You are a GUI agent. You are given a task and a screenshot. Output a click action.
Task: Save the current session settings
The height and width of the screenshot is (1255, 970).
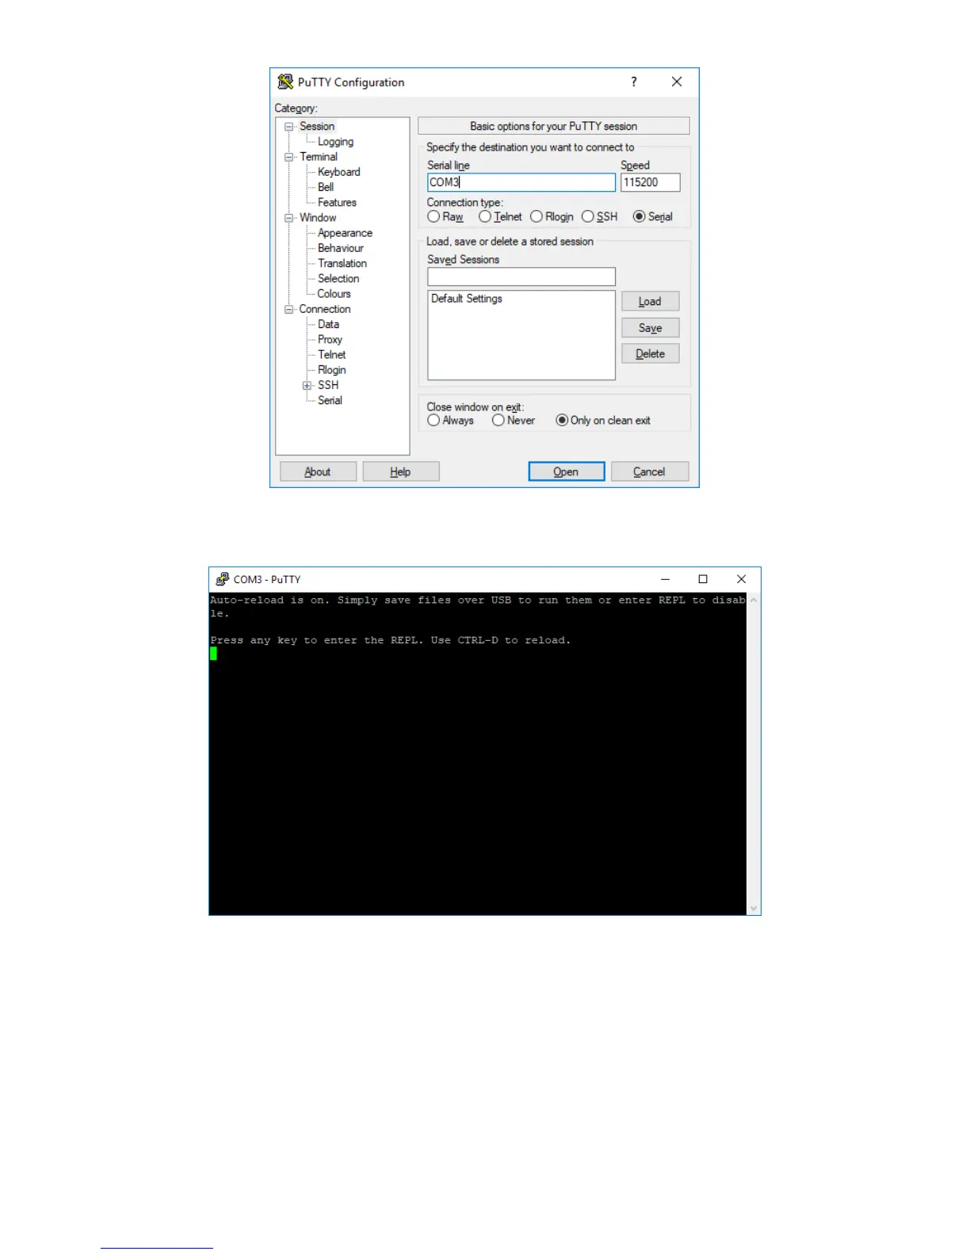click(650, 328)
